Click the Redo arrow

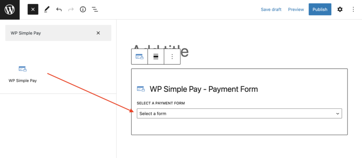point(71,10)
